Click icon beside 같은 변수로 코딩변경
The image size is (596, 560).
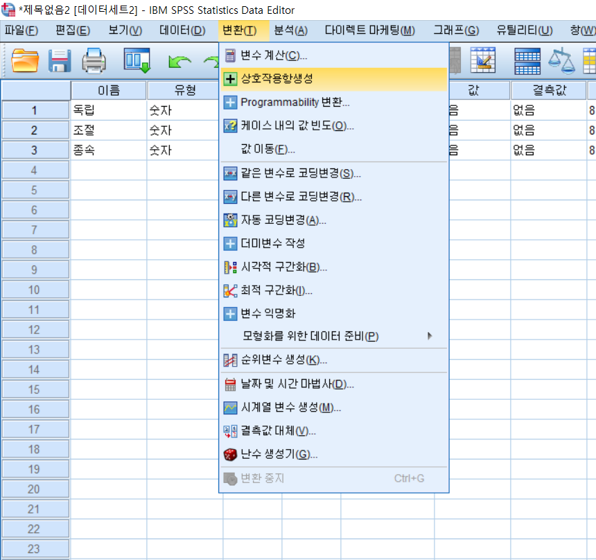[230, 173]
